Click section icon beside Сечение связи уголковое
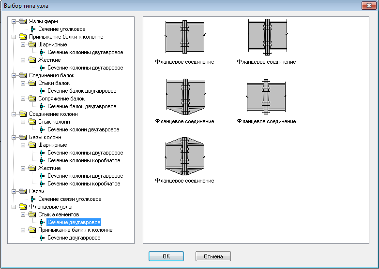379x269 pixels. pyautogui.click(x=33, y=199)
